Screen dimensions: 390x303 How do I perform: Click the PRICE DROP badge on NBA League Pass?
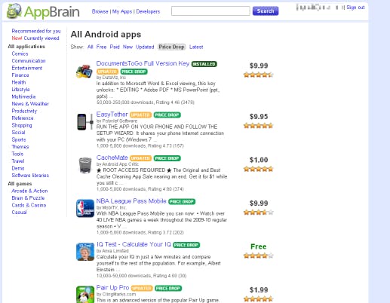pos(182,202)
